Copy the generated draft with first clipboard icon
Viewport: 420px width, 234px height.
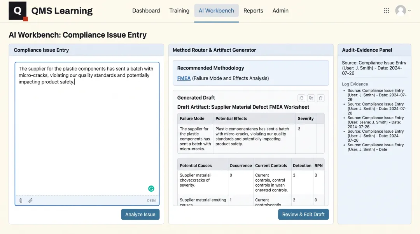point(301,98)
